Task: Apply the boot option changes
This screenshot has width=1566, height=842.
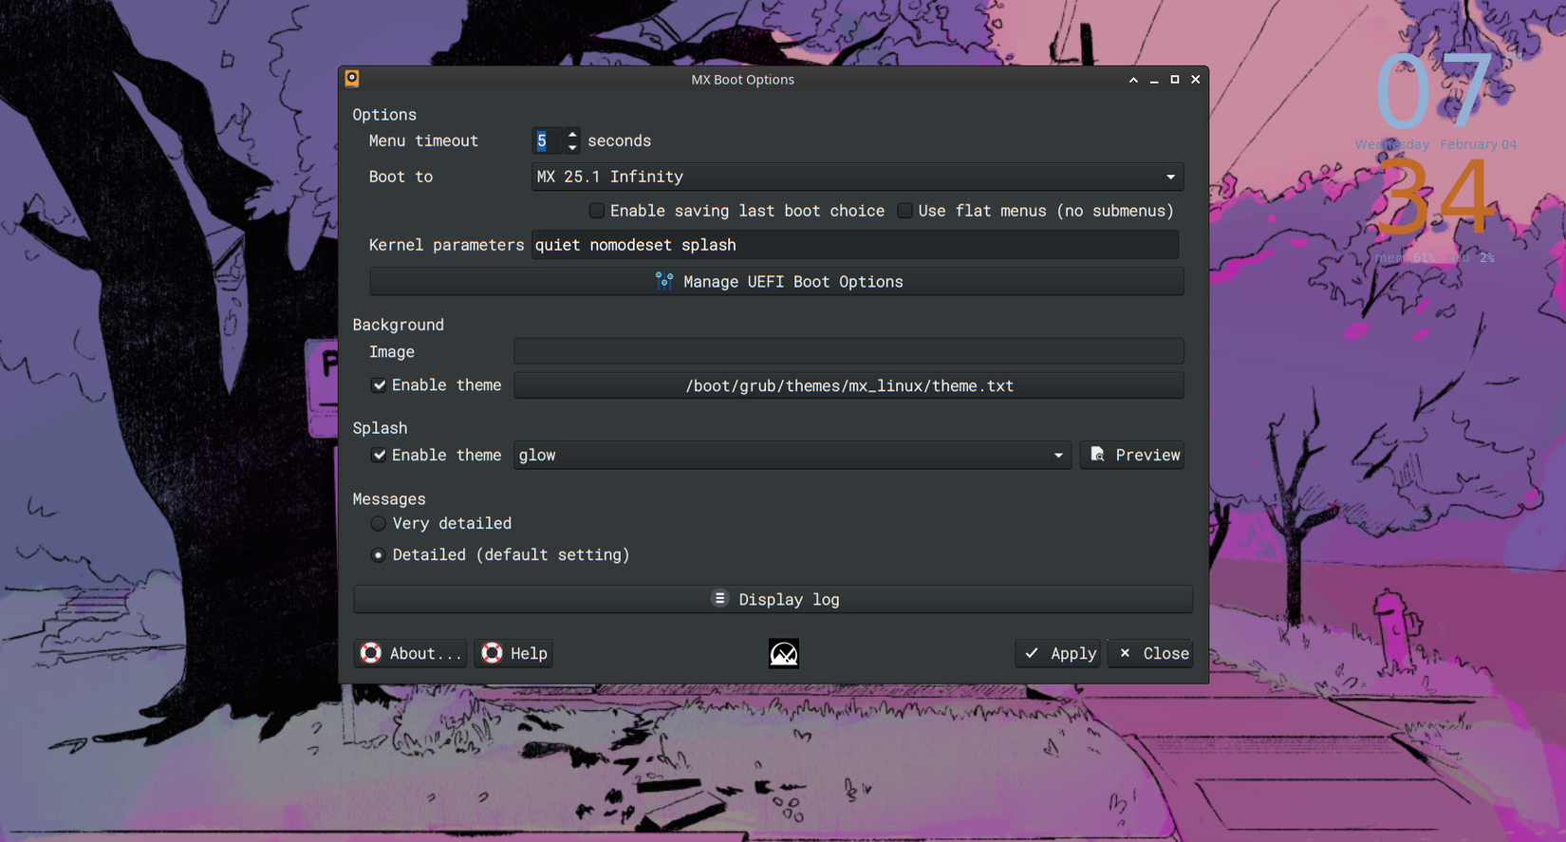Action: click(1058, 653)
